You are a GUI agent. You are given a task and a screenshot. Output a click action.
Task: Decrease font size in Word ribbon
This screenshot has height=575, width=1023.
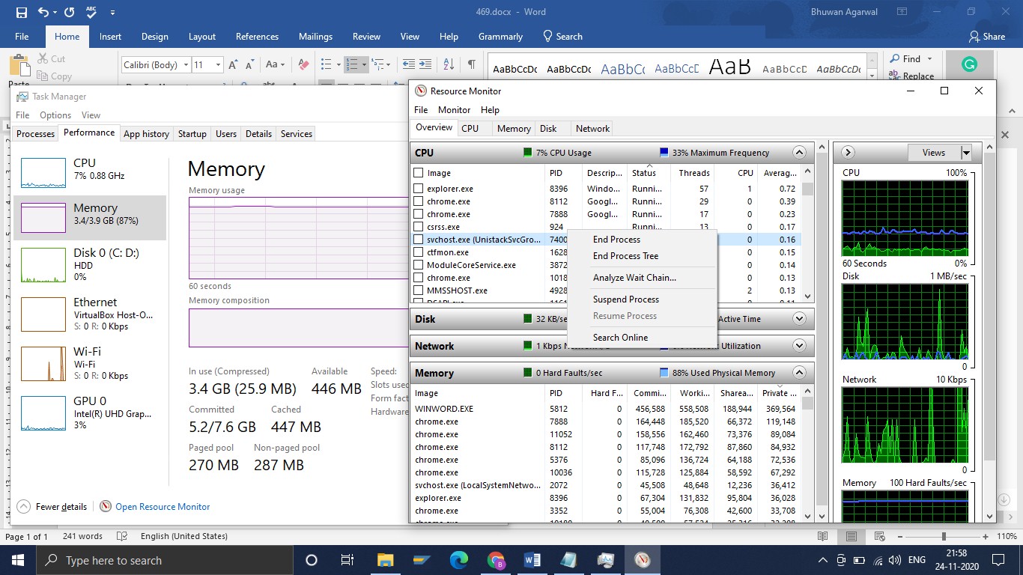pyautogui.click(x=249, y=65)
